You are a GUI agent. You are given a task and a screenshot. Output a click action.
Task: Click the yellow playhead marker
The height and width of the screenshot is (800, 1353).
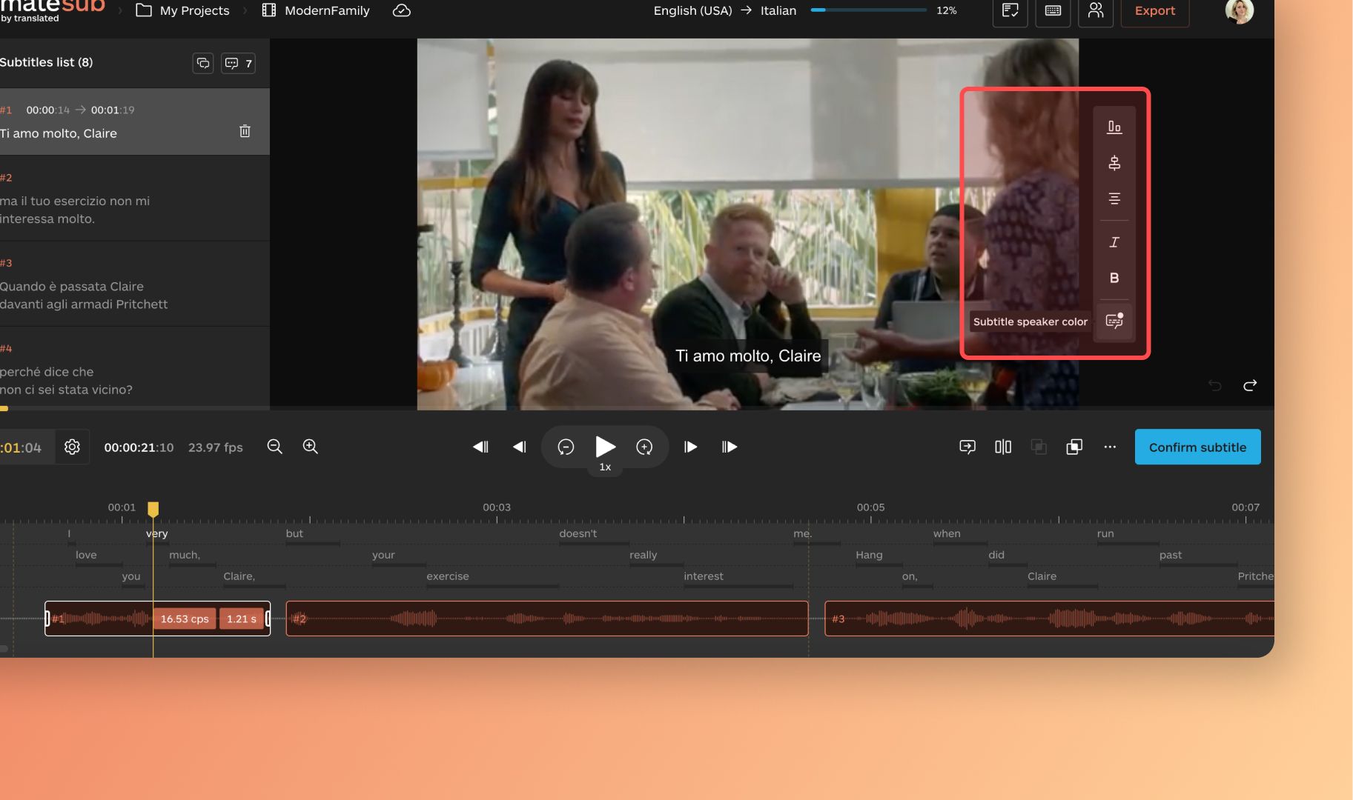tap(153, 509)
